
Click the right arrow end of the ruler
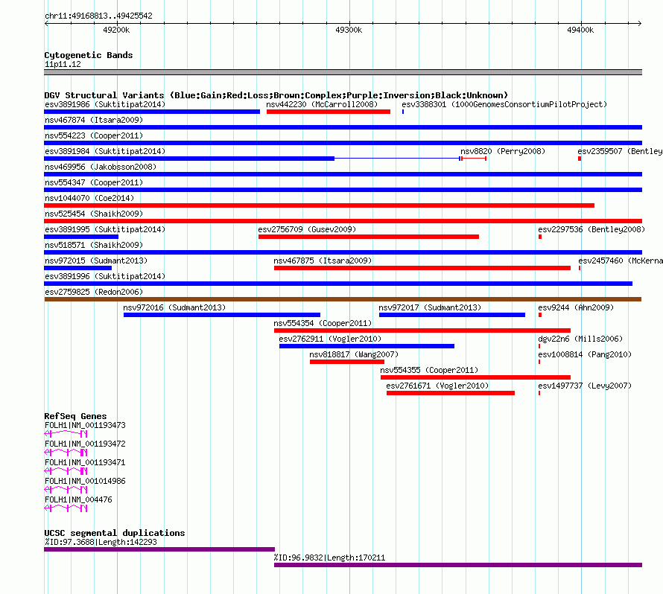coord(640,23)
